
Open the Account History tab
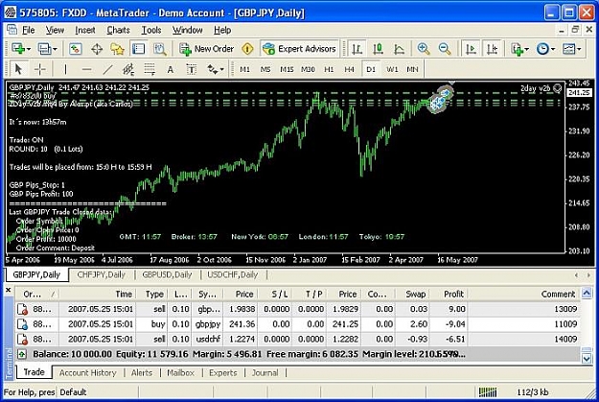87,372
